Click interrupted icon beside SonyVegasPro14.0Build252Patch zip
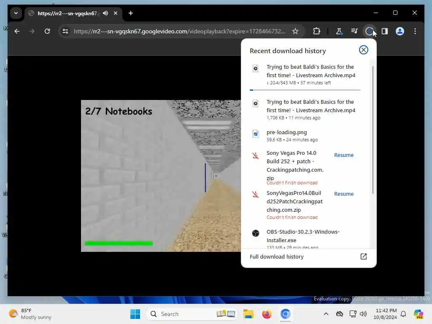This screenshot has width=432, height=324. pos(255,194)
